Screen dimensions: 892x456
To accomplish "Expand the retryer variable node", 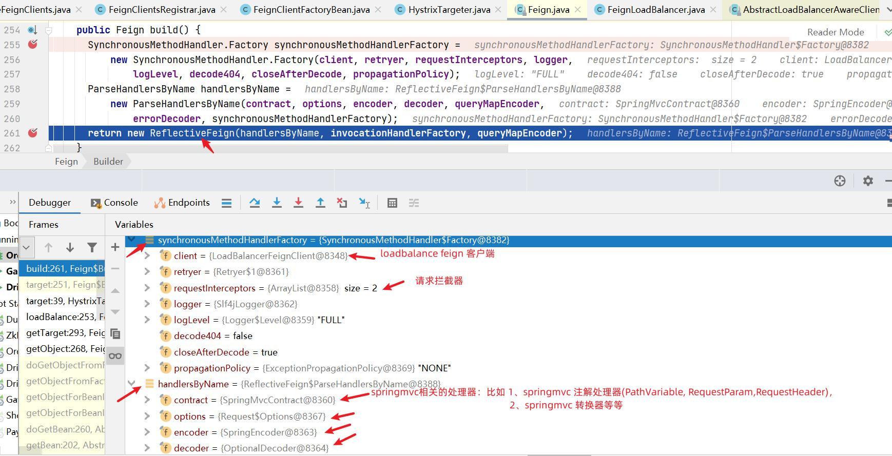I will pyautogui.click(x=147, y=271).
